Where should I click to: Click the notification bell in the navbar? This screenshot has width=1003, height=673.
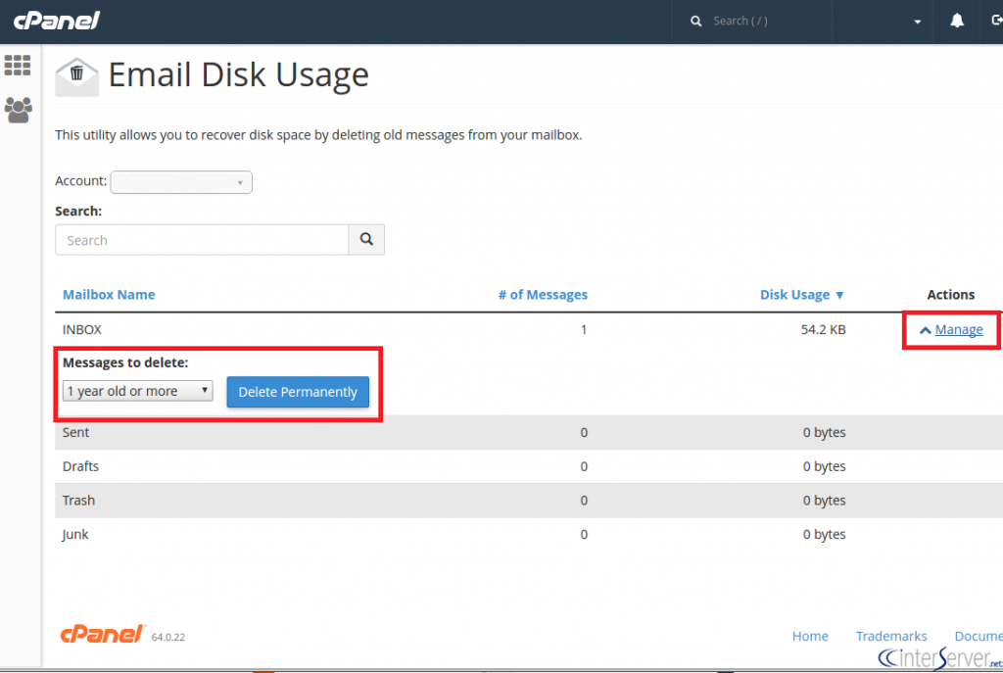956,20
